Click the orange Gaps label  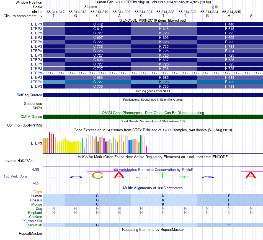(x=38, y=192)
